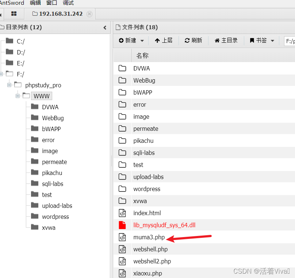This screenshot has height=278, width=295.
Task: Click xvwa folder icon in file list
Action: point(122,201)
